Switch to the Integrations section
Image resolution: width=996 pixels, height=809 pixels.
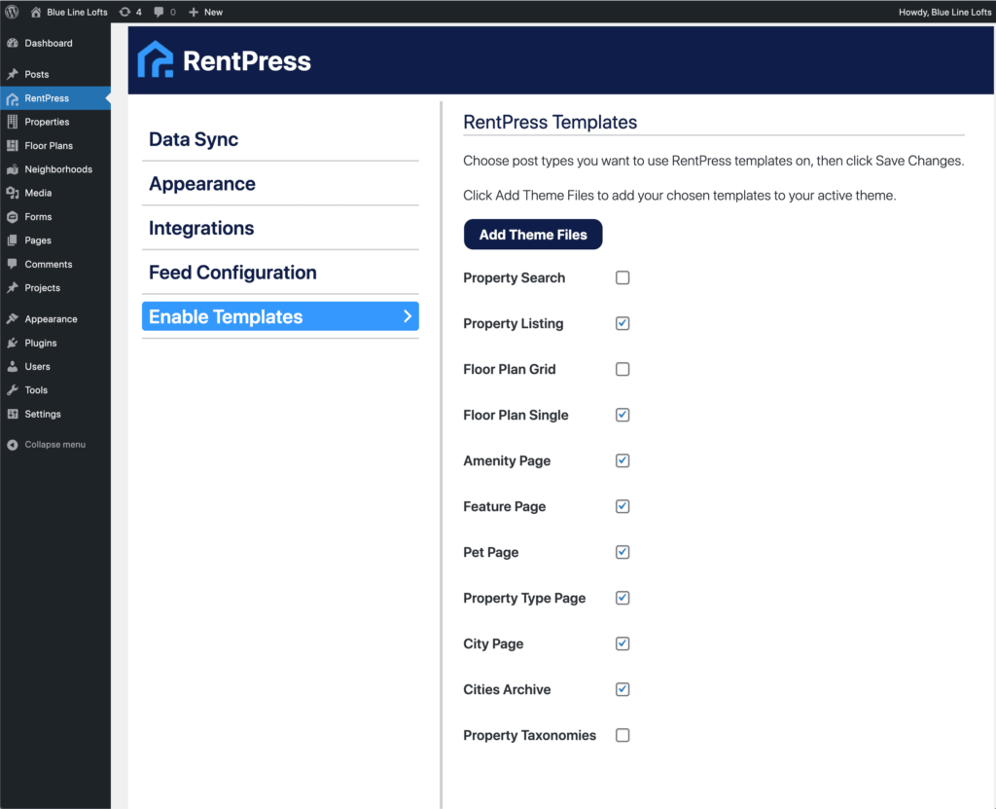tap(280, 229)
